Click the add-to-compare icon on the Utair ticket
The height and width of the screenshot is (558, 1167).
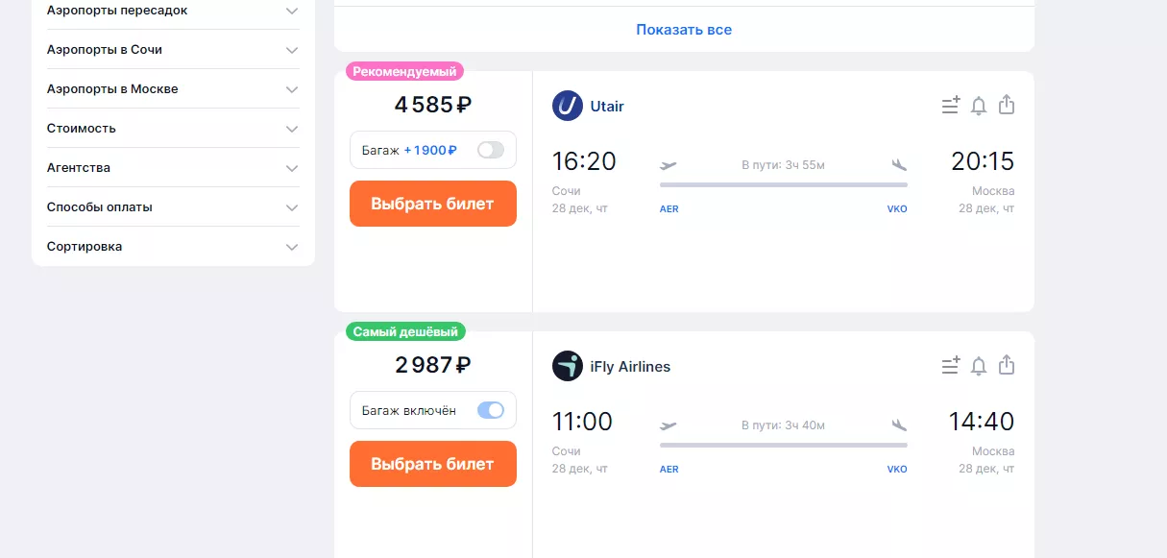(950, 106)
